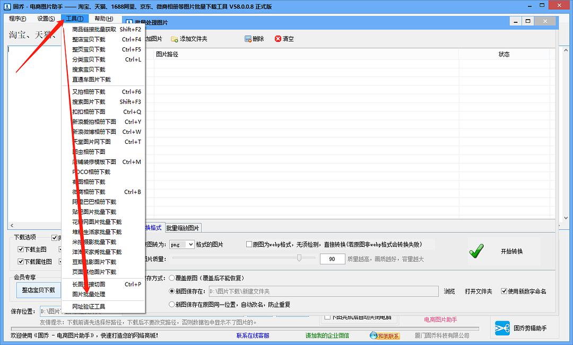Click the left scroll arrow of the URL box
The width and height of the screenshot is (573, 345).
click(x=12, y=226)
